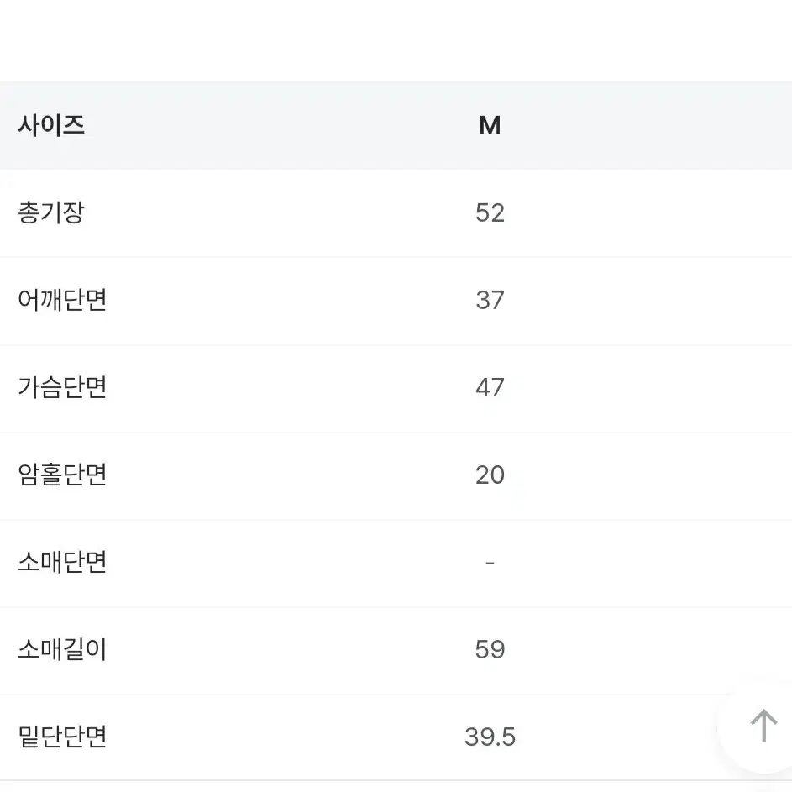Viewport: 792px width, 792px height.
Task: Click the 가슴단면 row label
Action: (x=62, y=387)
